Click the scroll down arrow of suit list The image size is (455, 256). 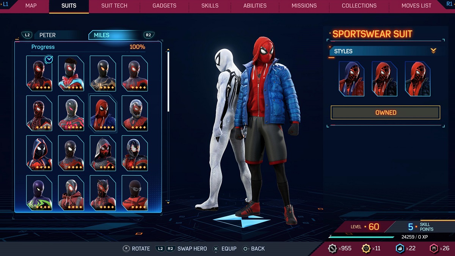pos(168,203)
